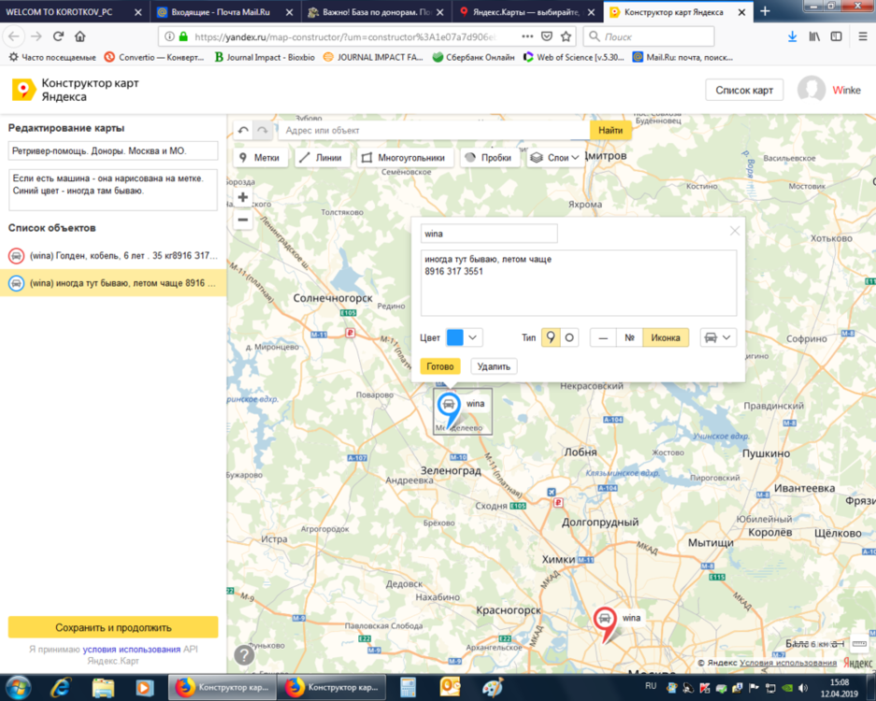Select the Многоугольники polygon tool
The height and width of the screenshot is (701, 876).
coord(405,158)
